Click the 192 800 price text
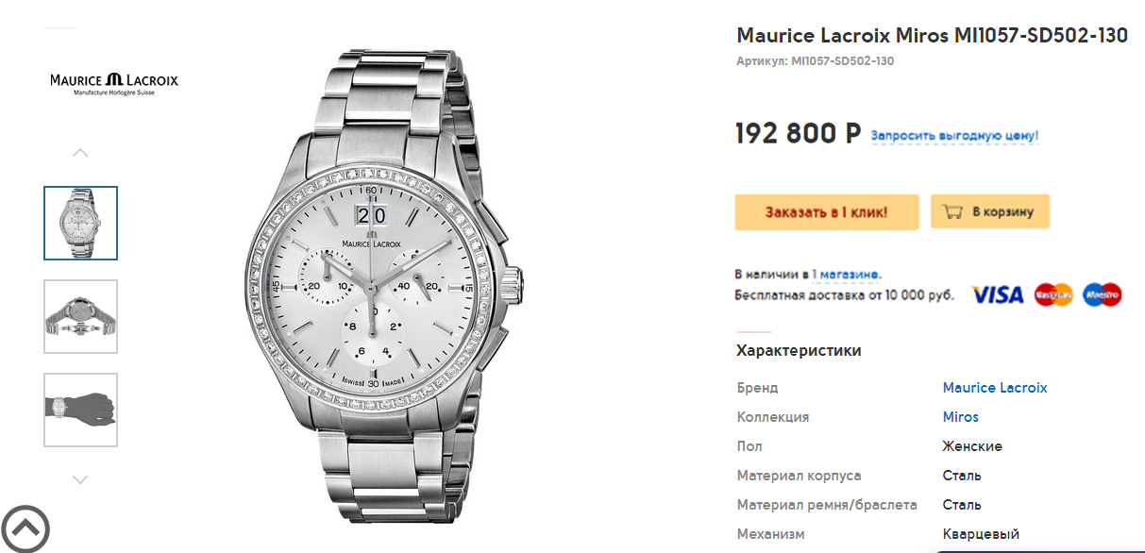This screenshot has height=553, width=1145. 799,133
